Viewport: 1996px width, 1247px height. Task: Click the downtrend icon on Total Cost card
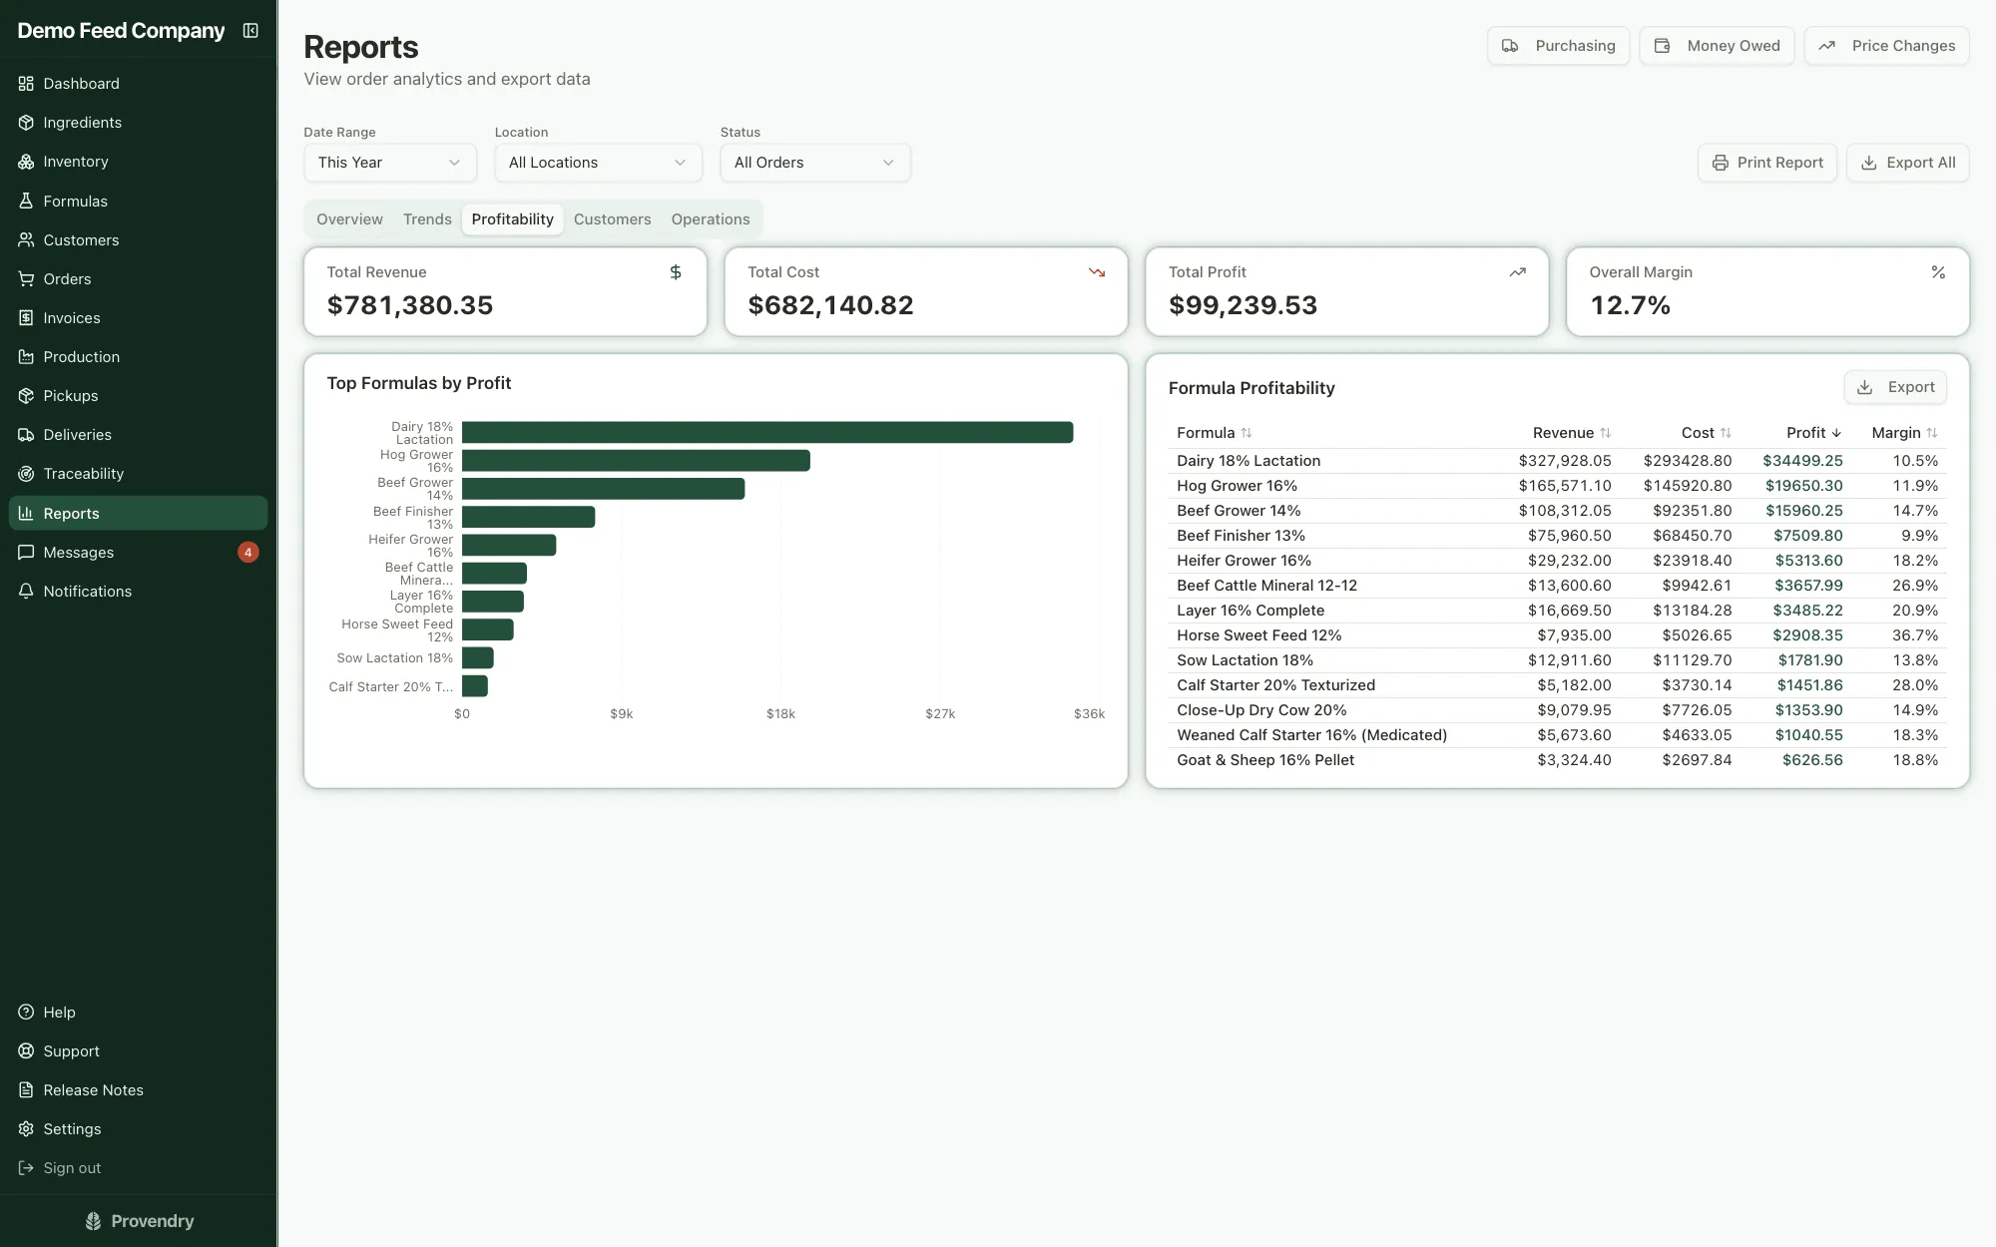coord(1097,272)
